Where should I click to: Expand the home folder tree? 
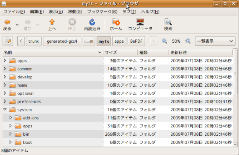tap(5, 85)
